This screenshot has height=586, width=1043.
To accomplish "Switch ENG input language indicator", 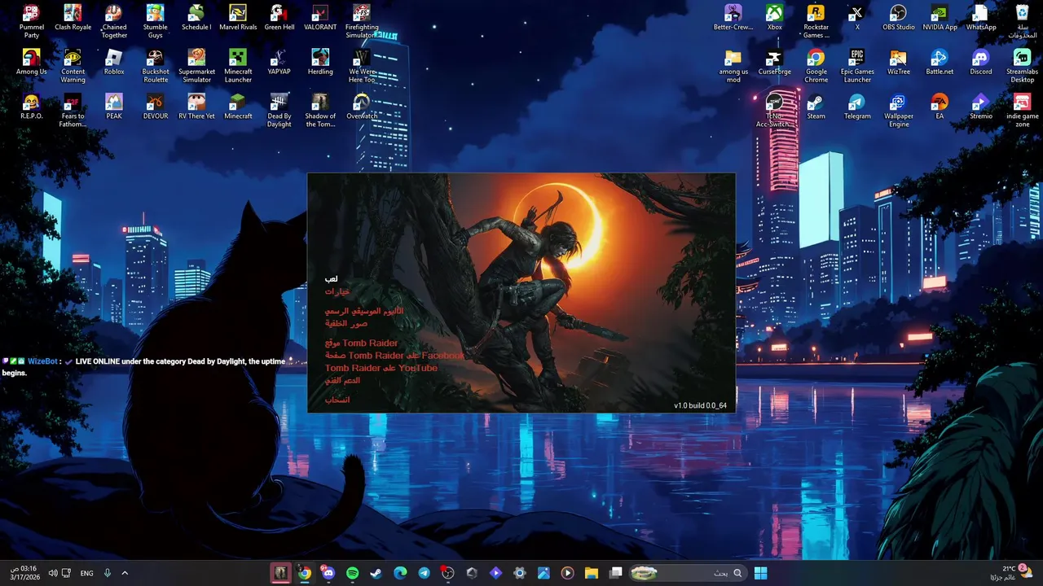I will tap(86, 573).
